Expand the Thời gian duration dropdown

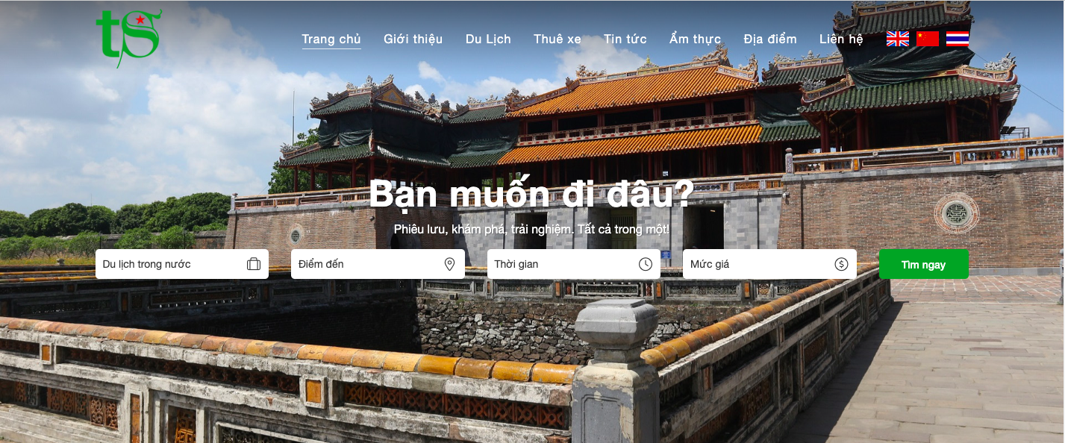574,264
